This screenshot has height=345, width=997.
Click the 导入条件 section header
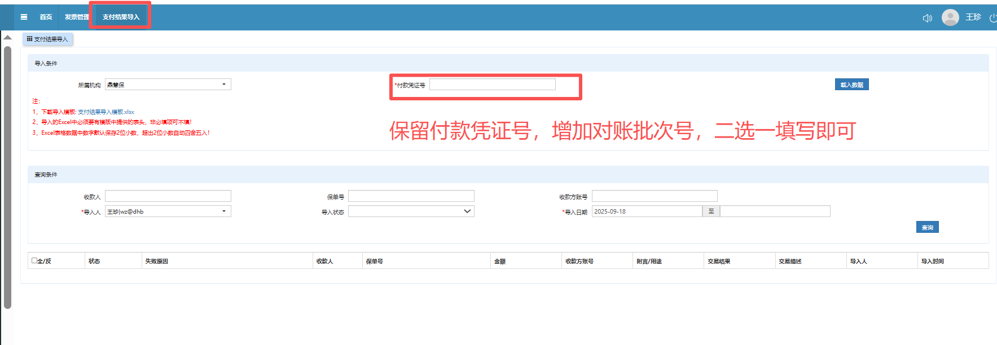[x=508, y=63]
